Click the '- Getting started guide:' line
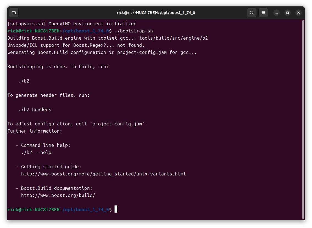Image resolution: width=312 pixels, height=228 pixels. tap(49, 167)
